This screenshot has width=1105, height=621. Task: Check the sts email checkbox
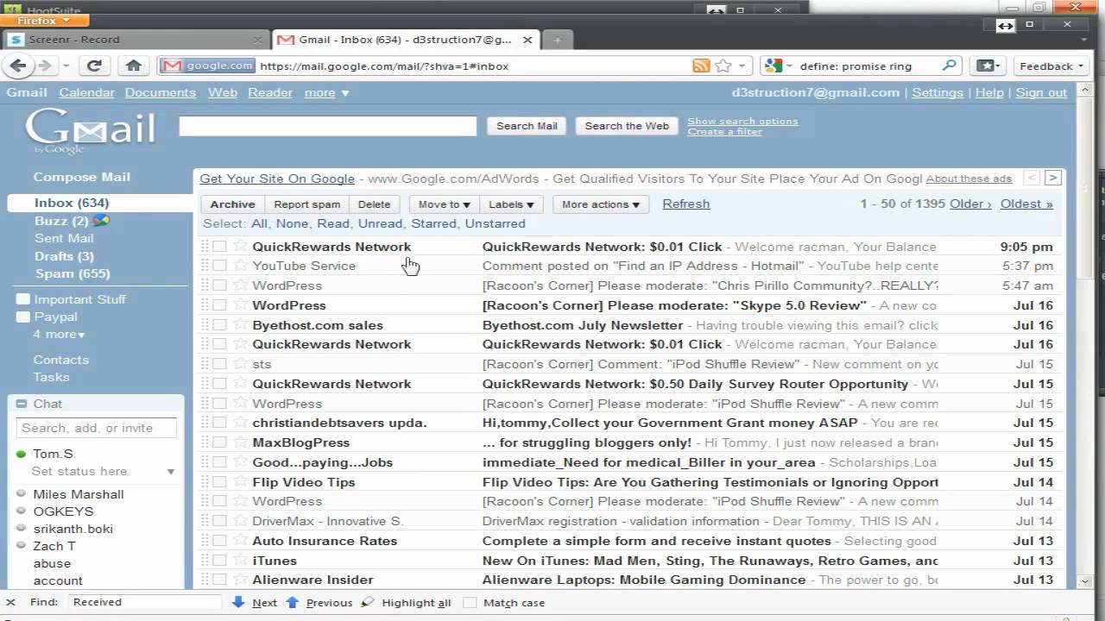click(219, 364)
